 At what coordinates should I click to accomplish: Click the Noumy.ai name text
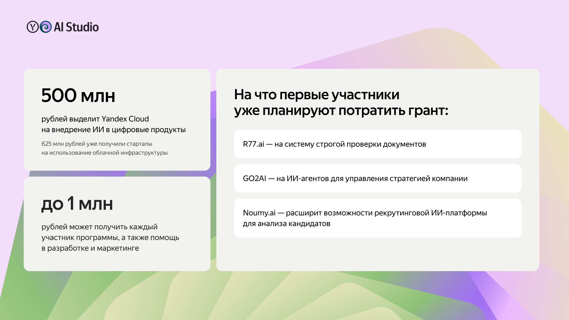pos(259,213)
